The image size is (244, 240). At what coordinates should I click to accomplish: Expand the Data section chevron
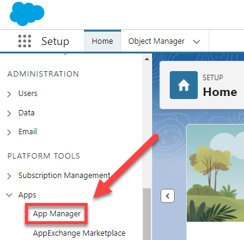9,114
